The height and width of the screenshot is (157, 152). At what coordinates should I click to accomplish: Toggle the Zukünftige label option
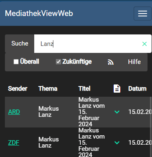coord(77,61)
